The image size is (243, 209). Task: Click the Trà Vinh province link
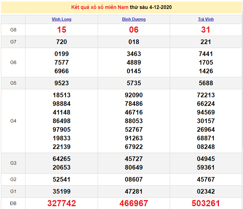coord(206,19)
